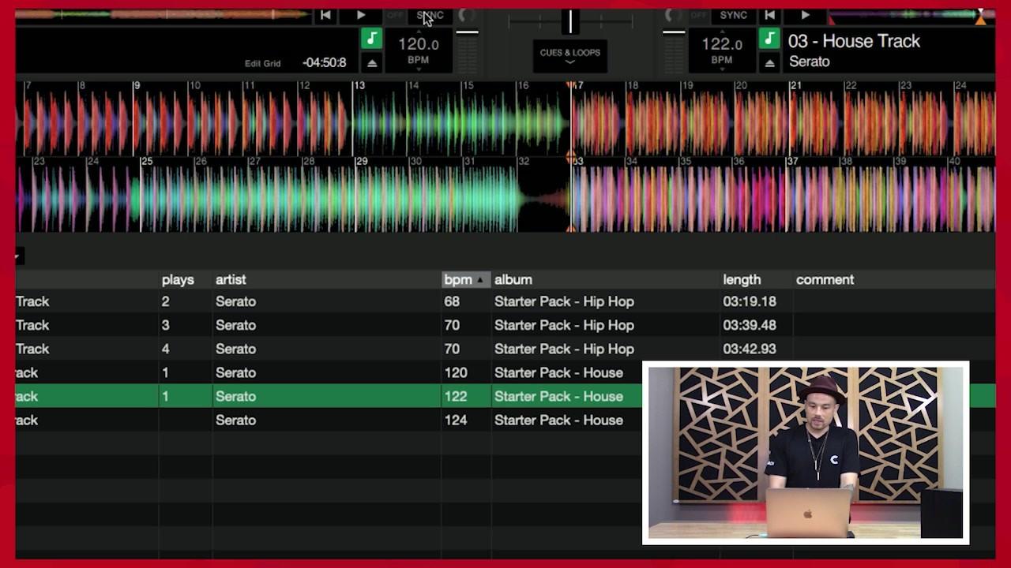
Task: Seek within the left deck track overview
Action: (162, 14)
